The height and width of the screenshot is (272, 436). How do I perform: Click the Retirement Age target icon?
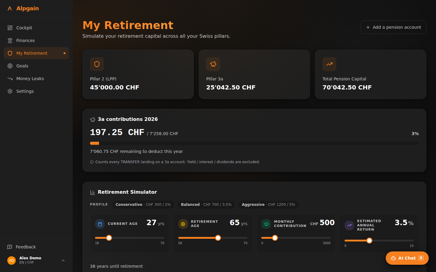coord(183,224)
